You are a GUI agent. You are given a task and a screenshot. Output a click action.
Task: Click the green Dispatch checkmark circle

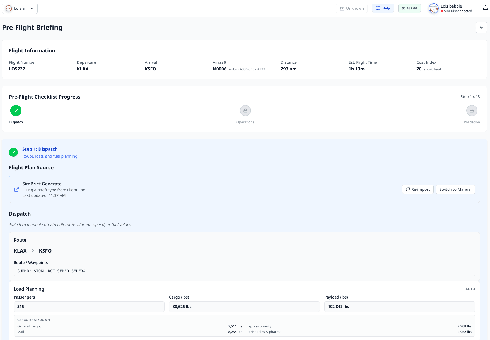coord(16,110)
